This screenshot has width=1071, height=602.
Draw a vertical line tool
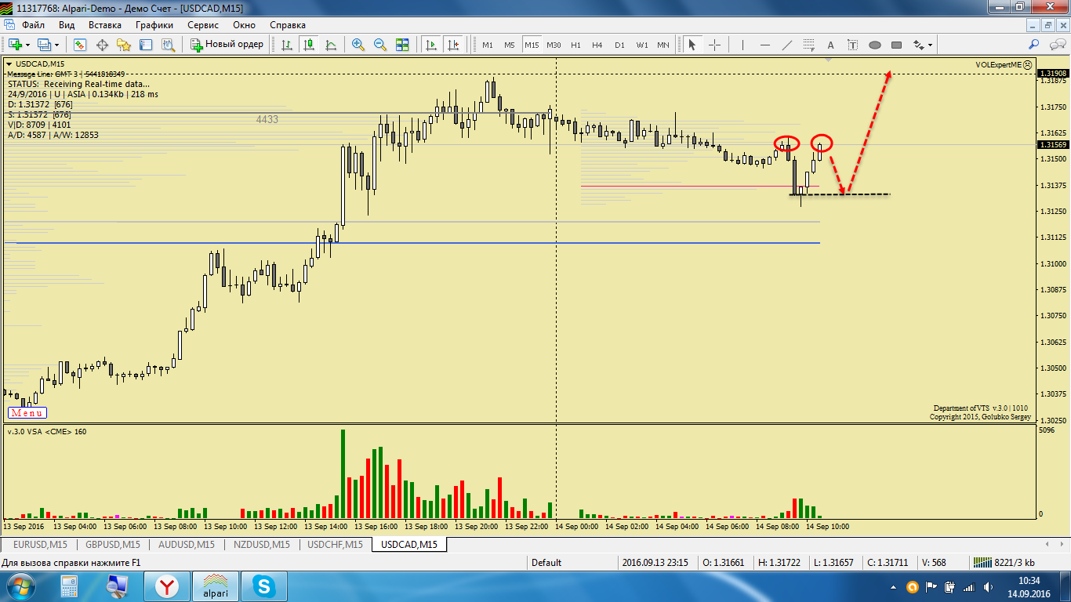(742, 45)
